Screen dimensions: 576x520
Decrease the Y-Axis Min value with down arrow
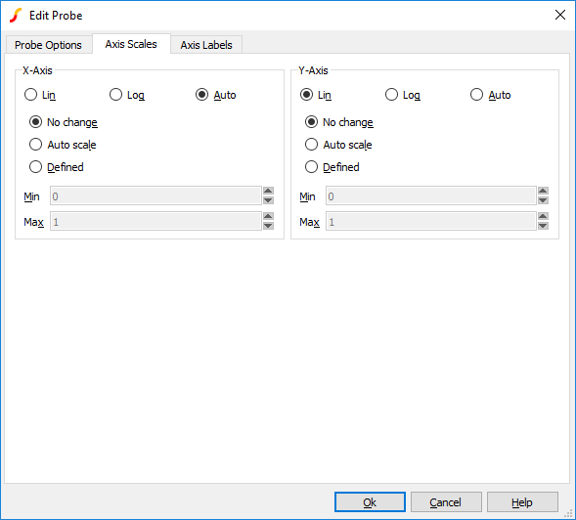[x=543, y=200]
